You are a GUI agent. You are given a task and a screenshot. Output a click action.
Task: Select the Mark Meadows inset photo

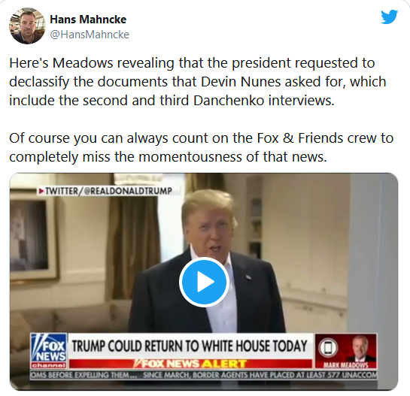click(361, 349)
